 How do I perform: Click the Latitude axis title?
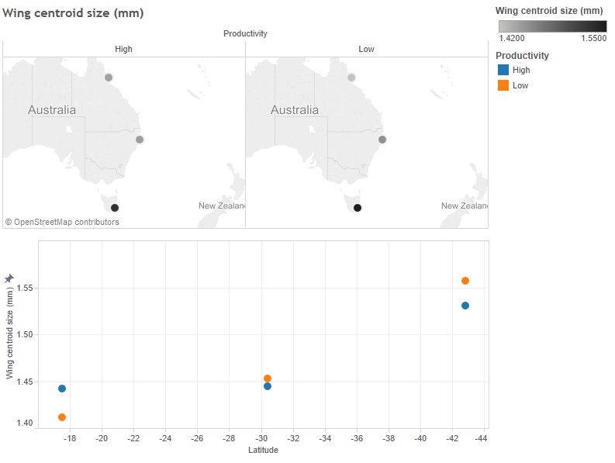pyautogui.click(x=263, y=451)
